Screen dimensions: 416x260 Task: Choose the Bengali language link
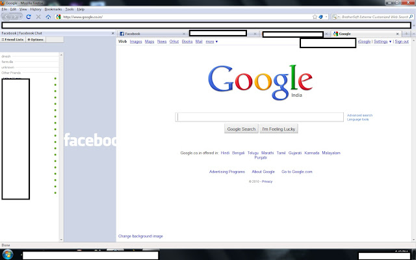239,153
